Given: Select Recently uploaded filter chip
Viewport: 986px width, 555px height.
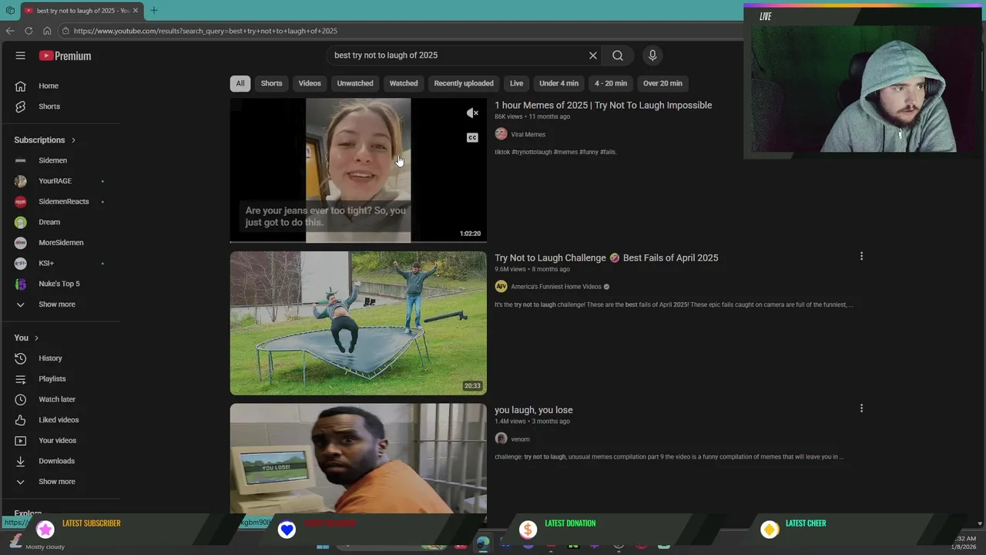Looking at the screenshot, I should [464, 83].
